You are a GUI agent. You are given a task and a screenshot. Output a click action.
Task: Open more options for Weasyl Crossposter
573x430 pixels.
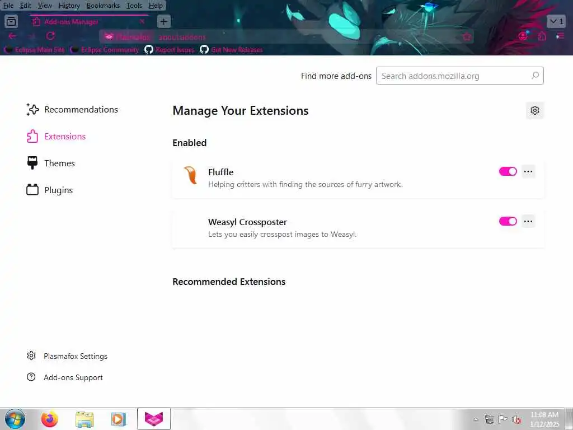tap(528, 221)
